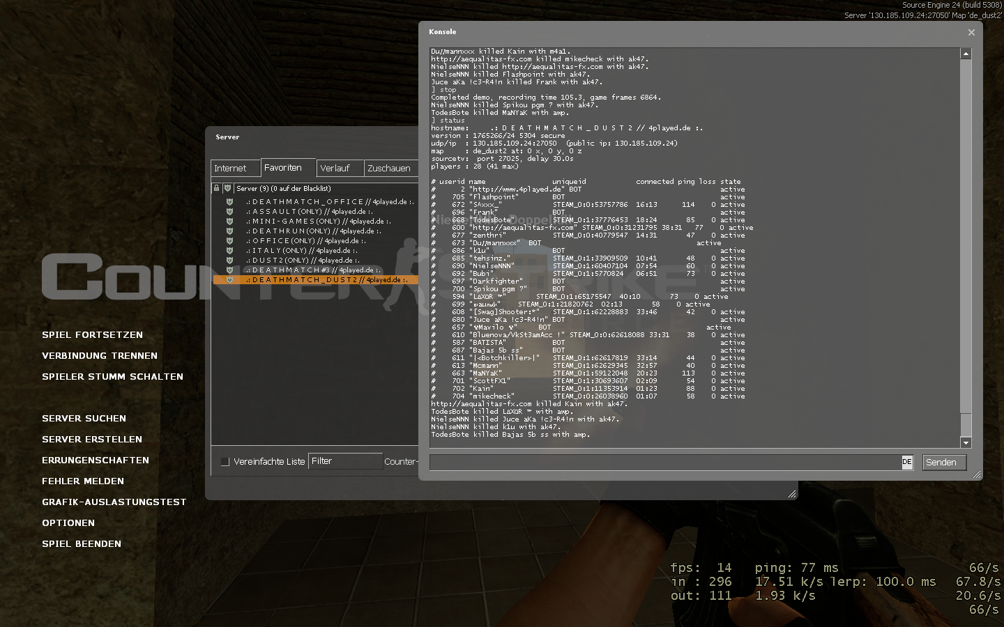Sort servers by VAC shield column header

(x=227, y=188)
